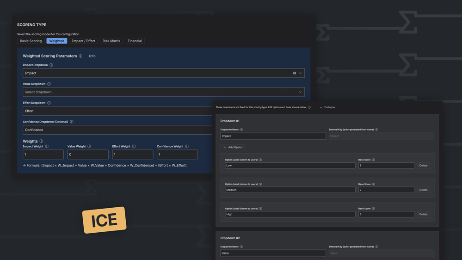Open the Effort dropdown field
Viewport: 462px width, 260px height.
click(x=117, y=111)
